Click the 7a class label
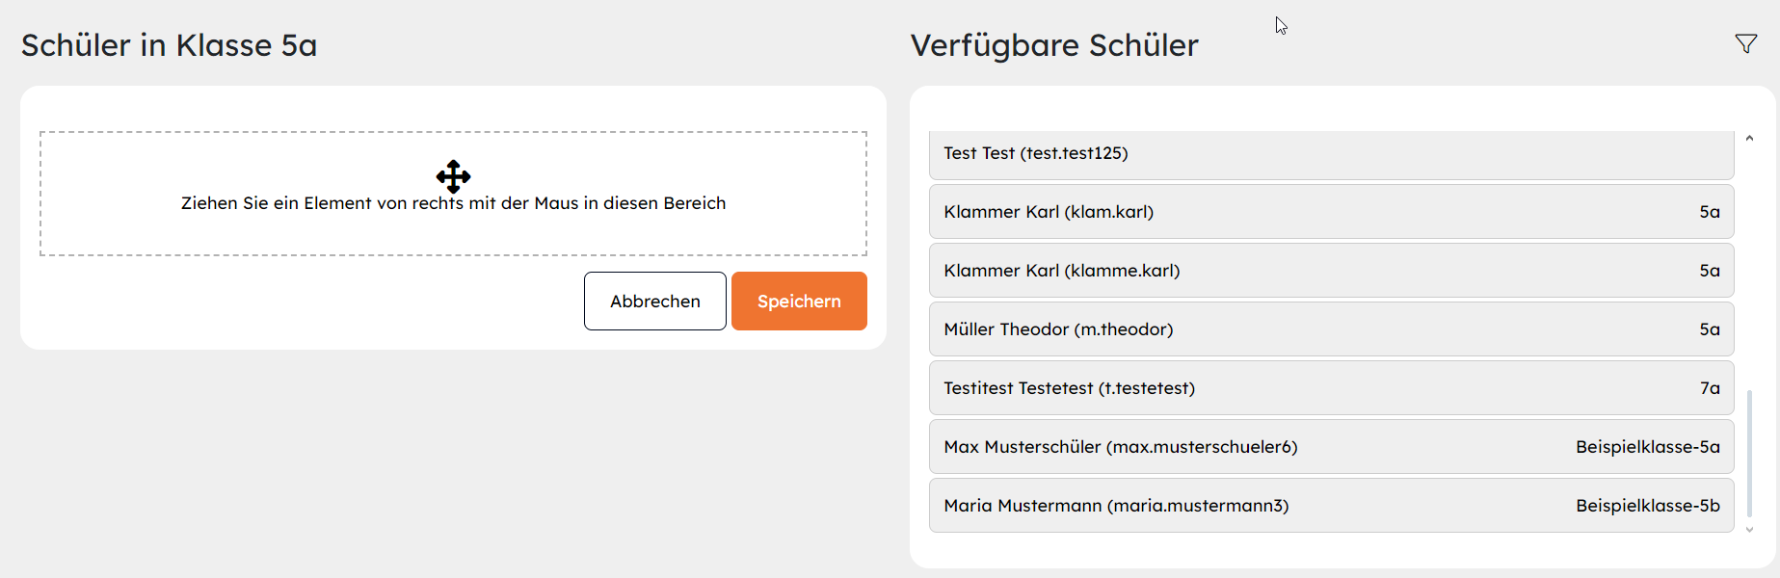The image size is (1780, 578). (1710, 388)
